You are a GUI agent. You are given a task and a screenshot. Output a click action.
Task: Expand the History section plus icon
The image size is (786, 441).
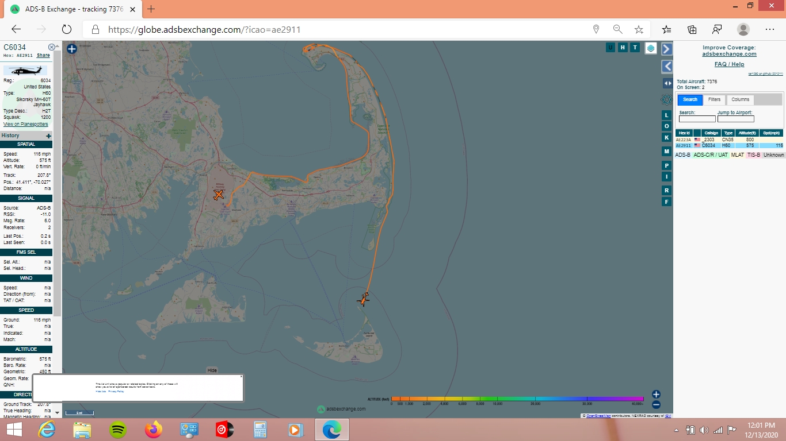tap(49, 136)
